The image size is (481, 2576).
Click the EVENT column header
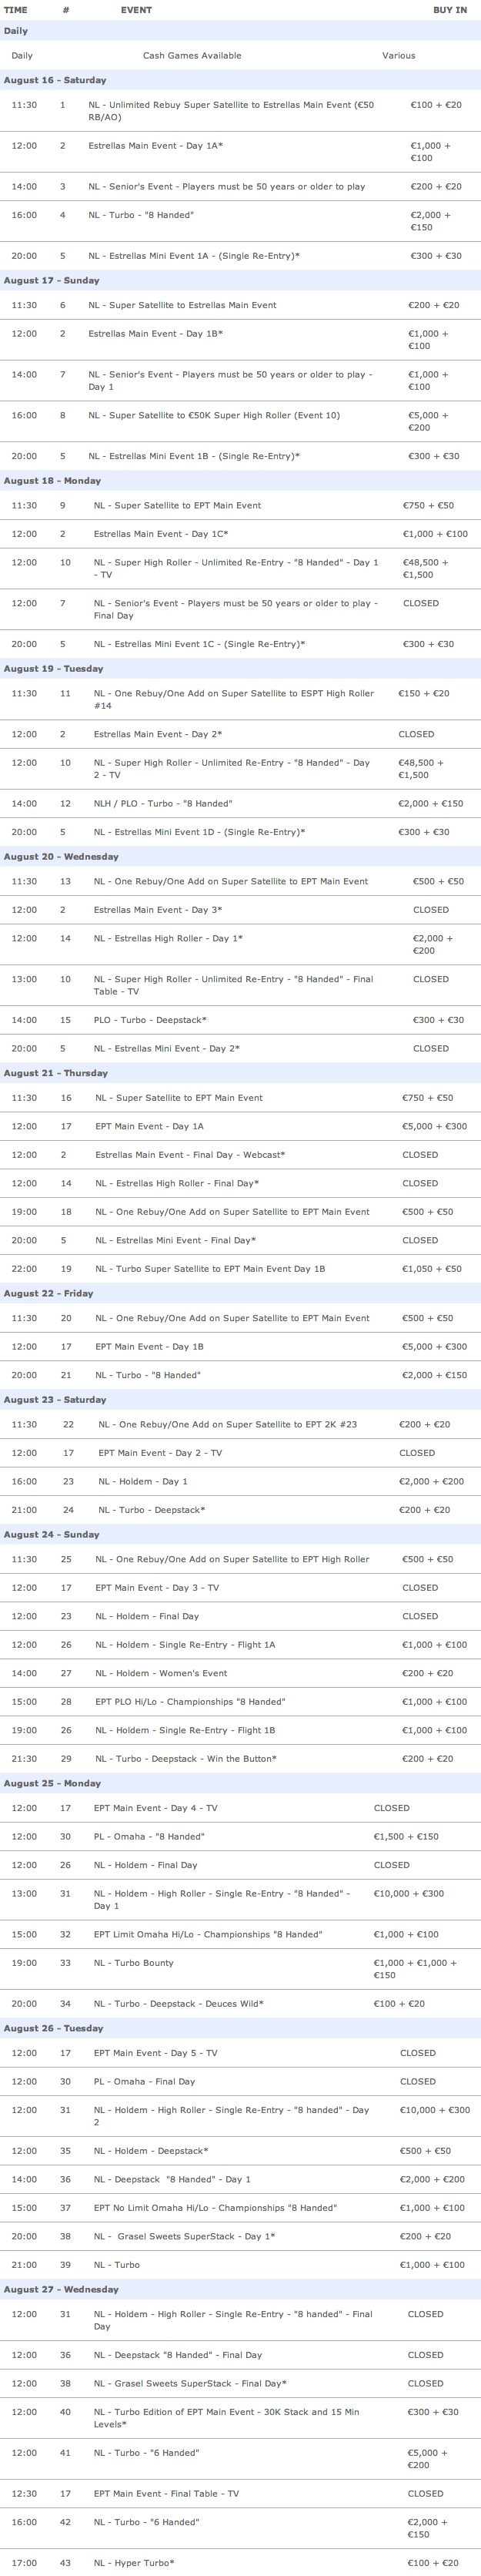pos(136,10)
